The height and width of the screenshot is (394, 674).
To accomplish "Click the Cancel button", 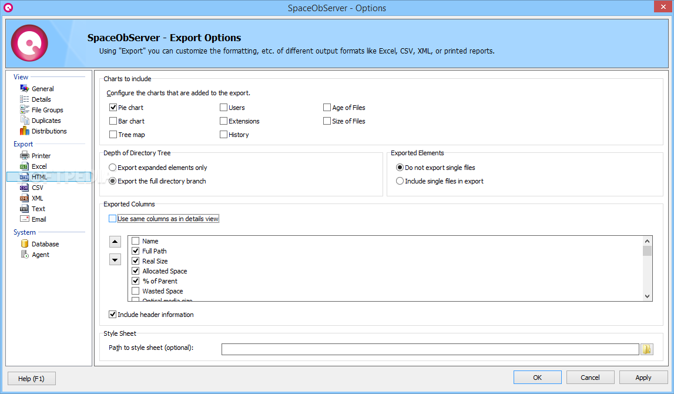I will coord(590,377).
